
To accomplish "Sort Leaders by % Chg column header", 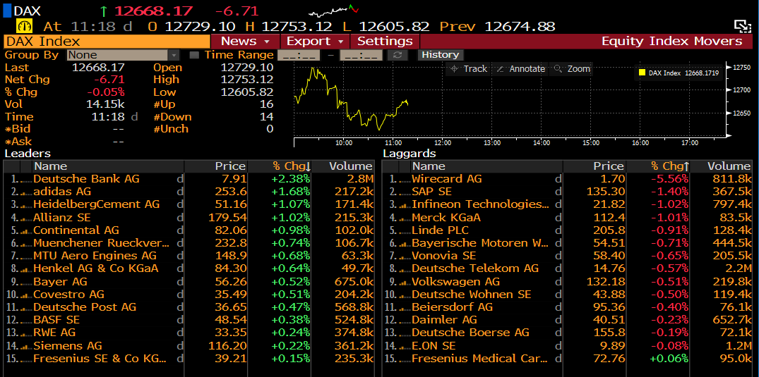I will coord(280,166).
